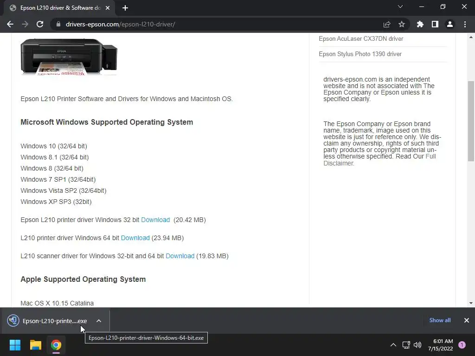The height and width of the screenshot is (356, 475).
Task: Click the Epson L210 printer image
Action: point(69,57)
